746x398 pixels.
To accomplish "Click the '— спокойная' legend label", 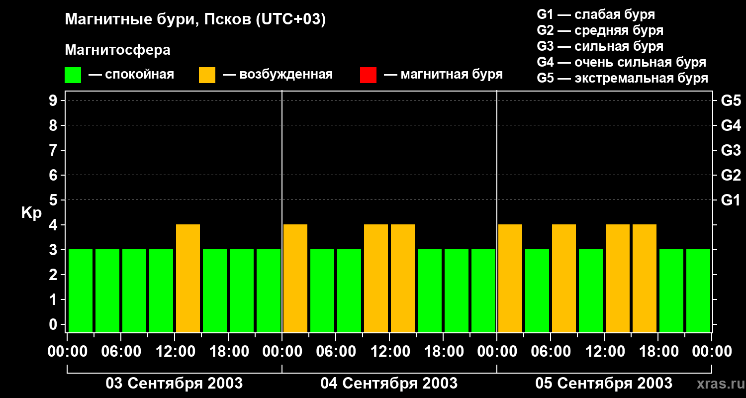I will 131,75.
